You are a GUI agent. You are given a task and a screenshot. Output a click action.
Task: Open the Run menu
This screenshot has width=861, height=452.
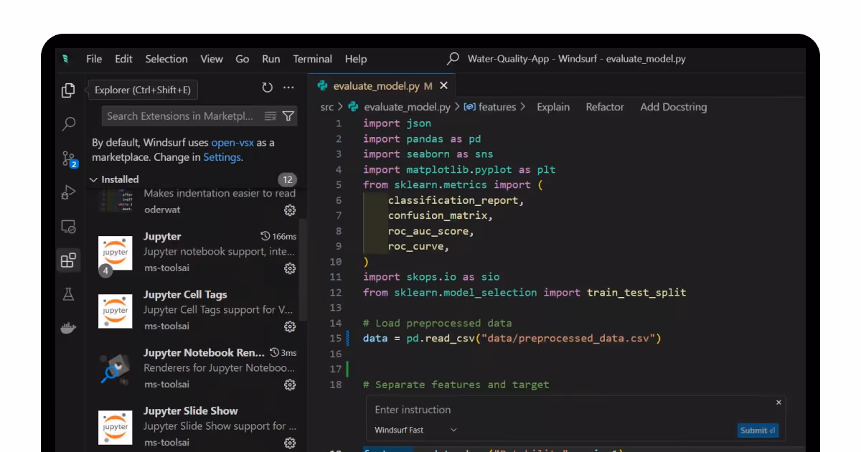point(271,59)
